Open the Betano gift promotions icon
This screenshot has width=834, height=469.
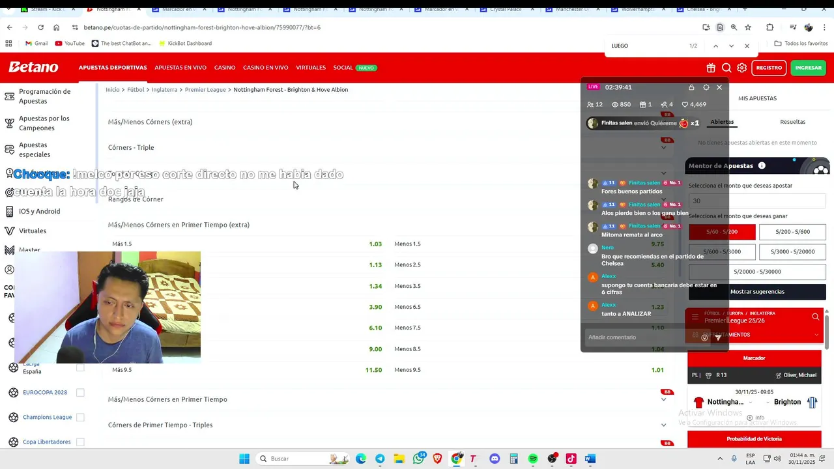coord(711,68)
